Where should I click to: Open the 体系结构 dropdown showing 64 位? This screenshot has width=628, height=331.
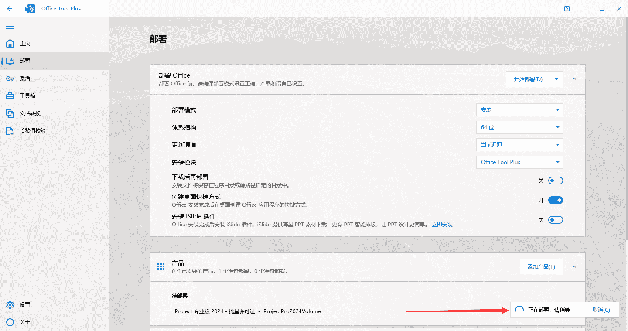tap(520, 127)
